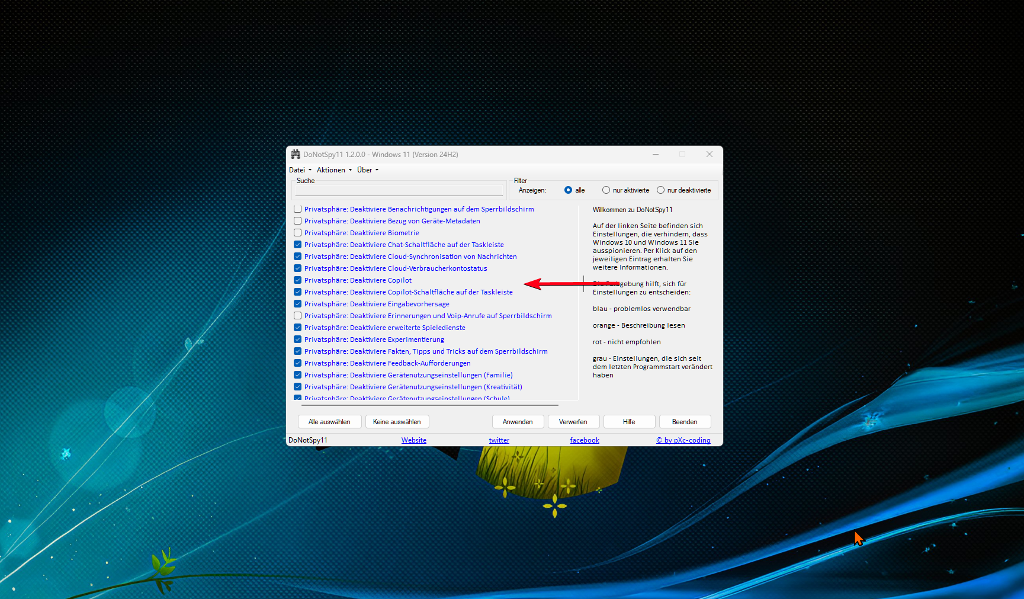Open the '© by pXc-coding' link

(x=683, y=440)
